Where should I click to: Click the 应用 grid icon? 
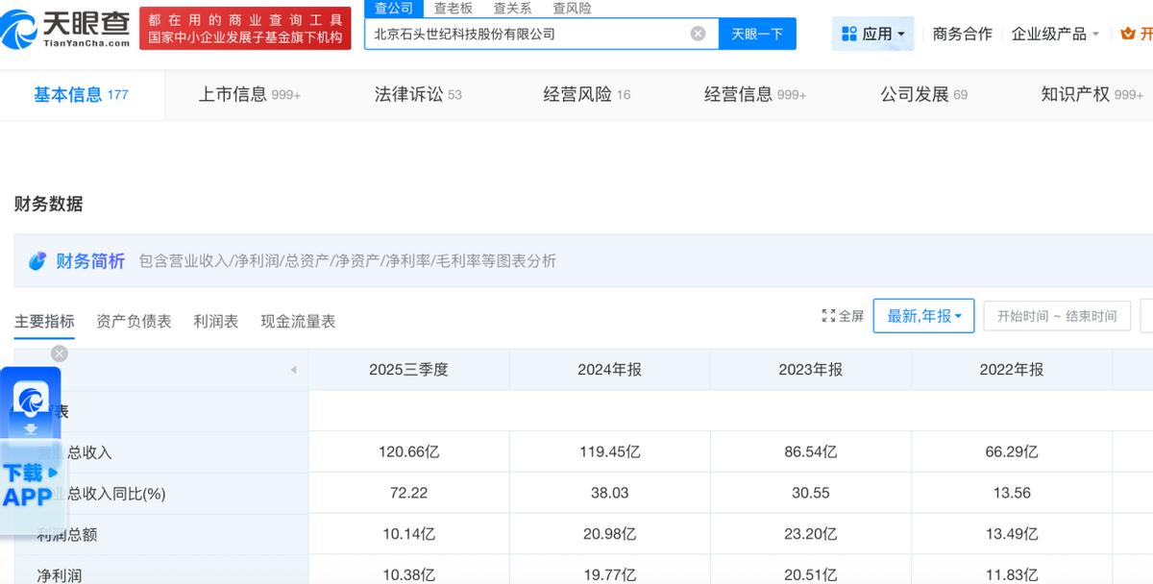click(848, 34)
